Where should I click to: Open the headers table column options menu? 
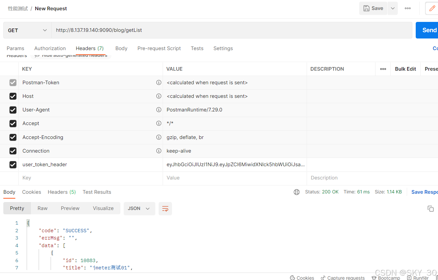383,69
